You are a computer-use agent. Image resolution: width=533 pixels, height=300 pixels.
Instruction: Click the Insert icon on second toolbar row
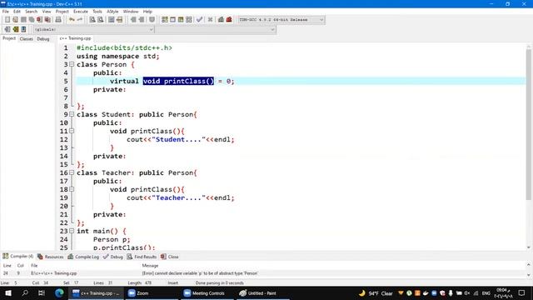click(x=7, y=30)
